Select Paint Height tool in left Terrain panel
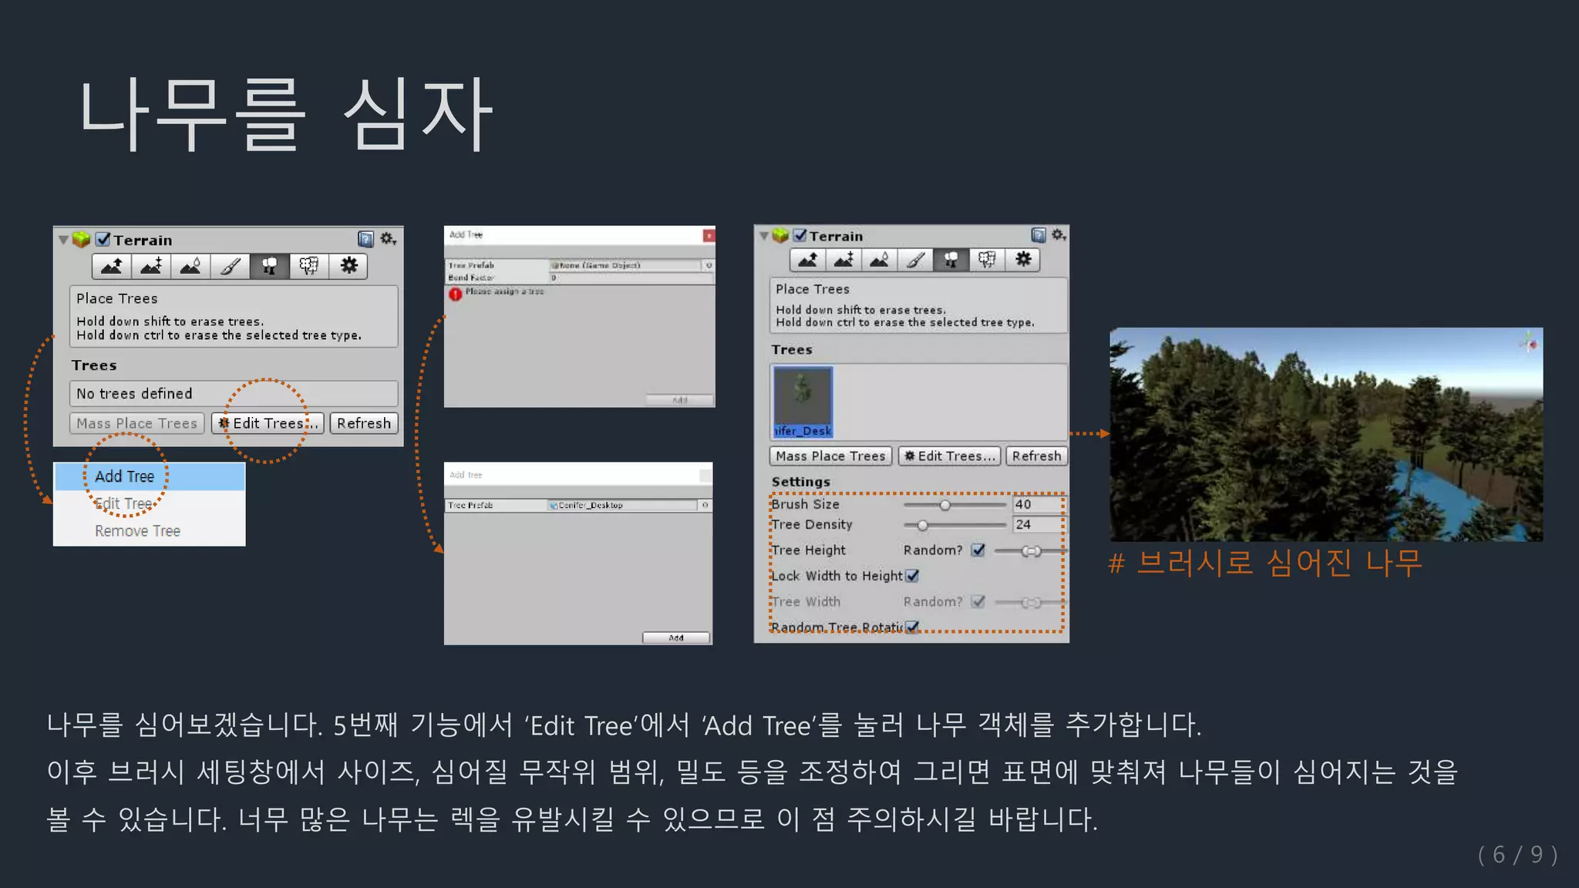Image resolution: width=1579 pixels, height=888 pixels. 151,267
